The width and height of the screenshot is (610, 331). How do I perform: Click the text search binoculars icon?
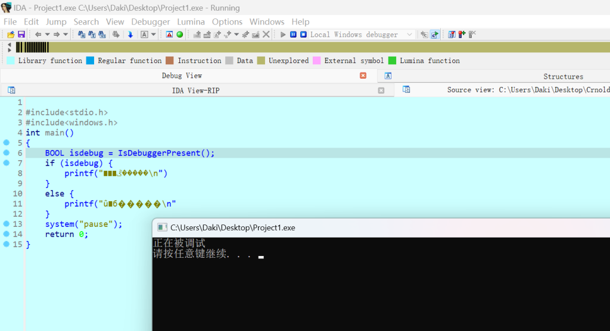[x=92, y=35]
